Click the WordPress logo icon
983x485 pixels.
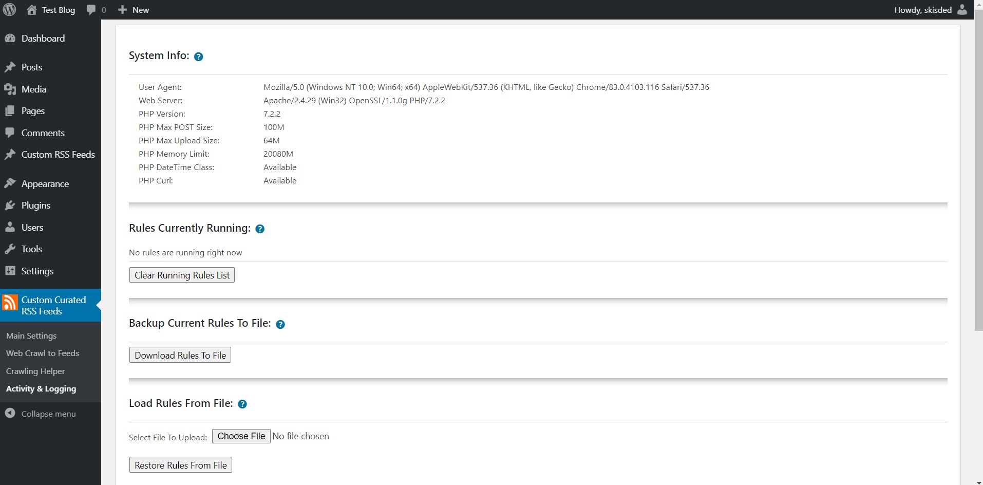point(10,10)
